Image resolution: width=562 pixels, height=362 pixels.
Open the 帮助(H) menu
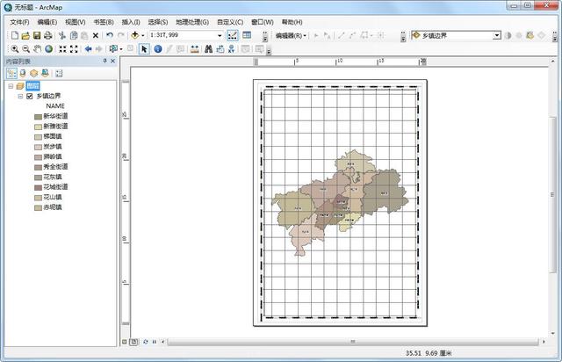(x=292, y=22)
